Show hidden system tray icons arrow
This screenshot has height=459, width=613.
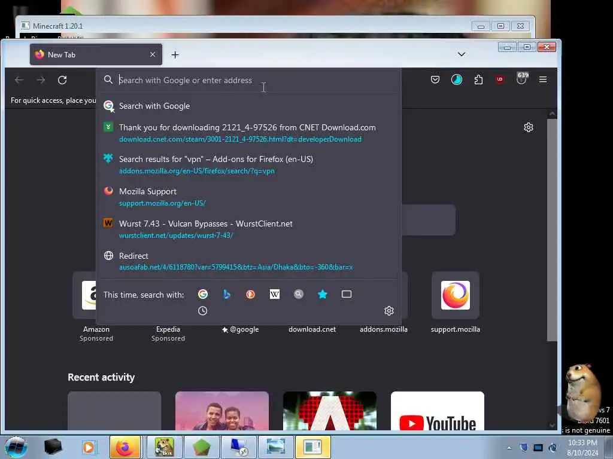click(509, 448)
